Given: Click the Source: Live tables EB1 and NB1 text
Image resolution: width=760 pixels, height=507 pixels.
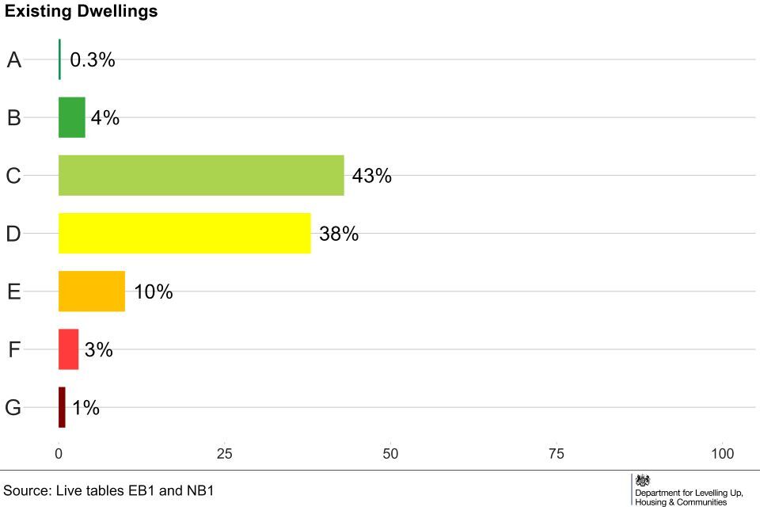Looking at the screenshot, I should point(109,490).
